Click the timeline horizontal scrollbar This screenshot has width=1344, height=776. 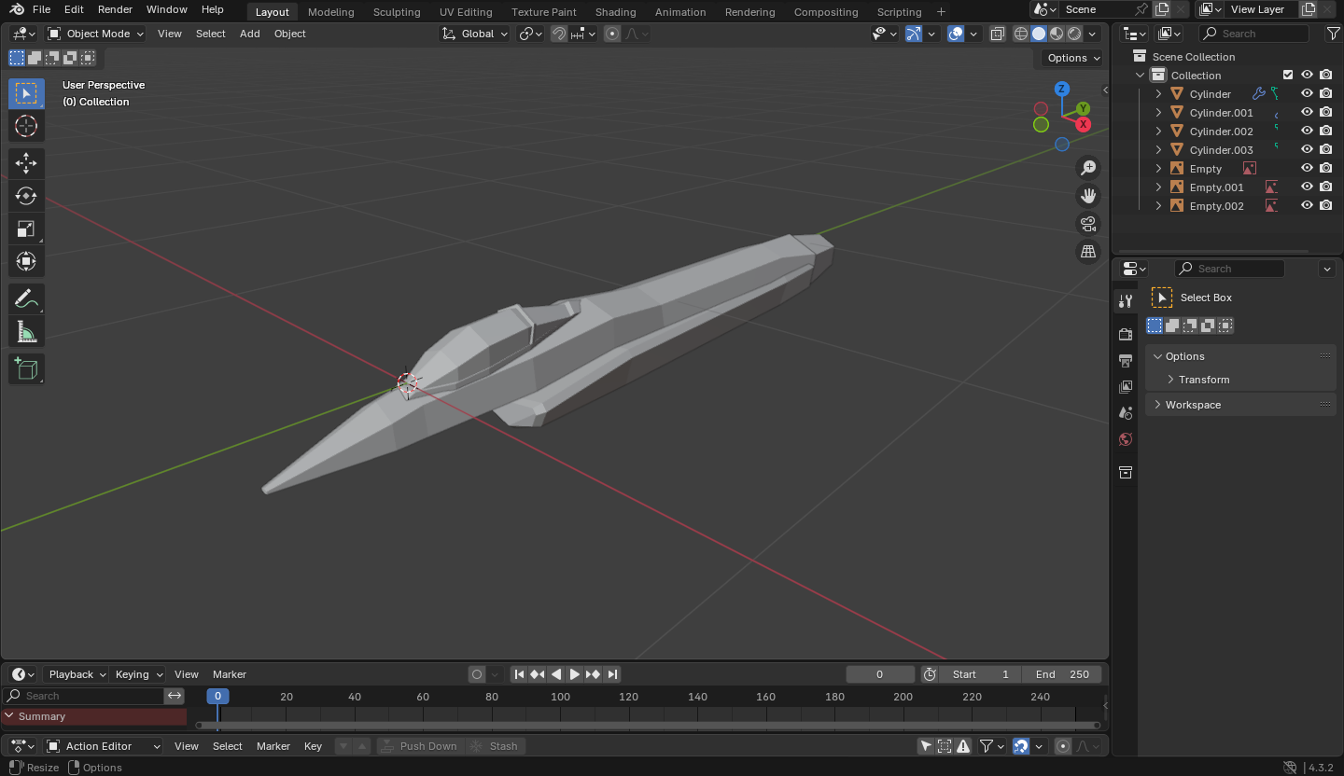pos(649,725)
